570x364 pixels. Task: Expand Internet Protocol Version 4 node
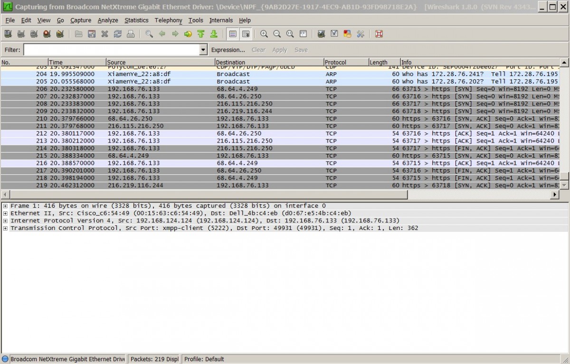pyautogui.click(x=5, y=221)
